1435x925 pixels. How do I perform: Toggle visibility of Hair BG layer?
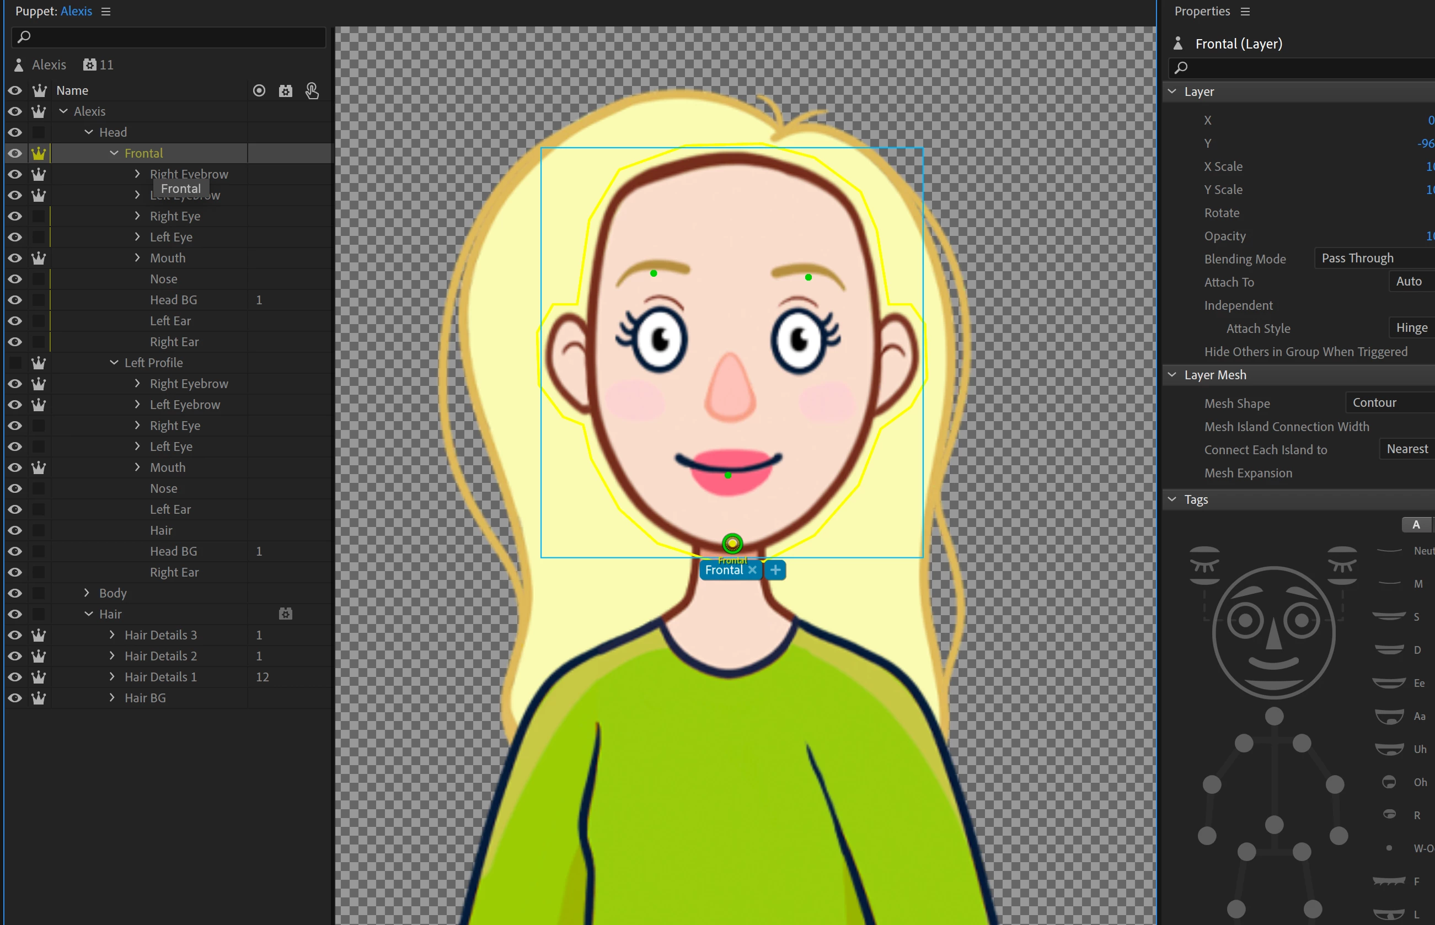pyautogui.click(x=15, y=698)
